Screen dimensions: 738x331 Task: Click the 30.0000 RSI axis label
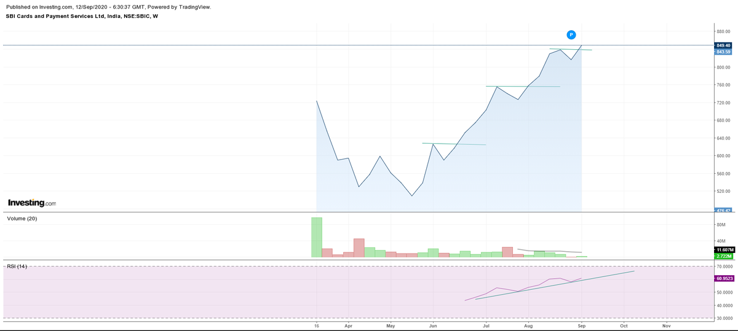click(724, 318)
